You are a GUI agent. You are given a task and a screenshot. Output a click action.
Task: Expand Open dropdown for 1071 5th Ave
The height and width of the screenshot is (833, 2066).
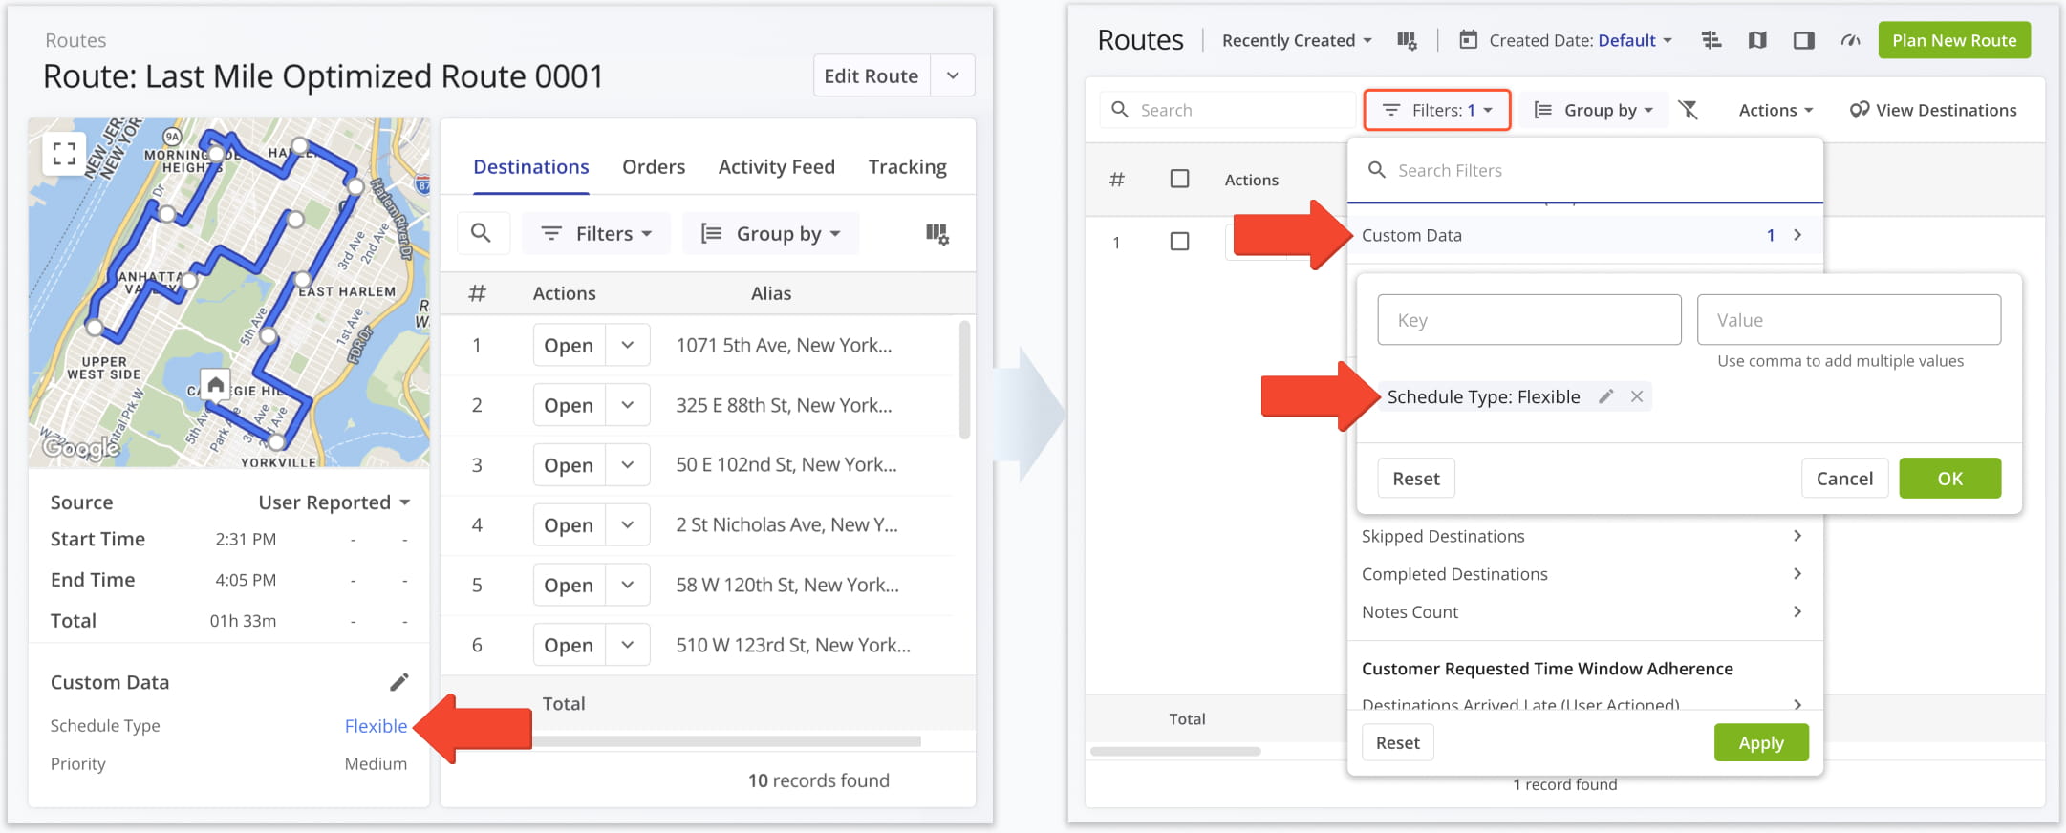(628, 345)
